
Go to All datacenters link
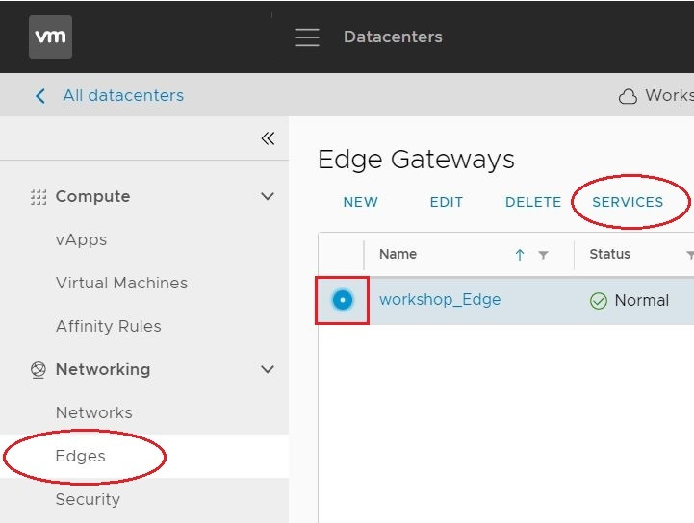coord(123,95)
